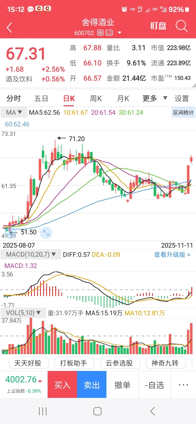
Task: Open the MA indicator dropdown
Action: 14,112
